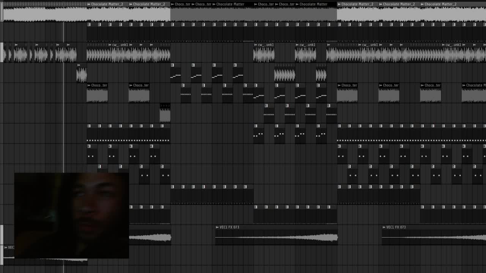Click first pattern clip icon in dotted-notes track

(x=89, y=126)
